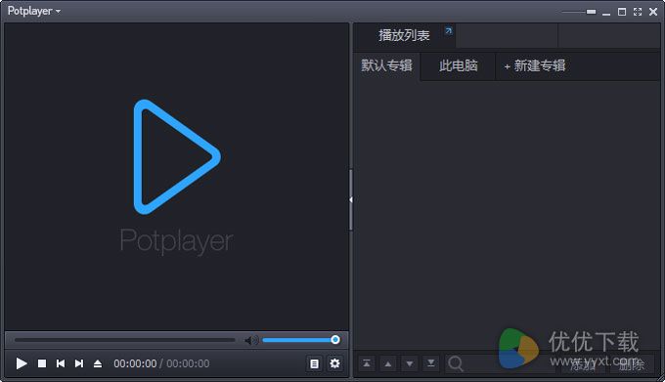Image resolution: width=665 pixels, height=382 pixels.
Task: Enter fullscreen mode from the title bar
Action: 638,12
